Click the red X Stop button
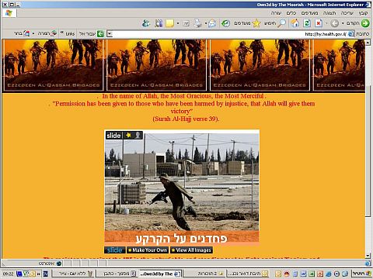Image resolution: width=373 pixels, height=279 pixels. coord(319,23)
